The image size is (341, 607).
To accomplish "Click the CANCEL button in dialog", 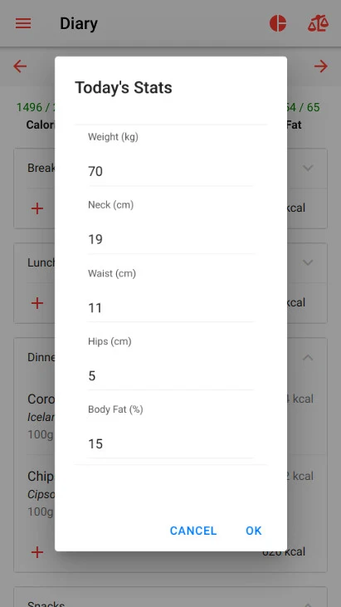I will (x=193, y=531).
